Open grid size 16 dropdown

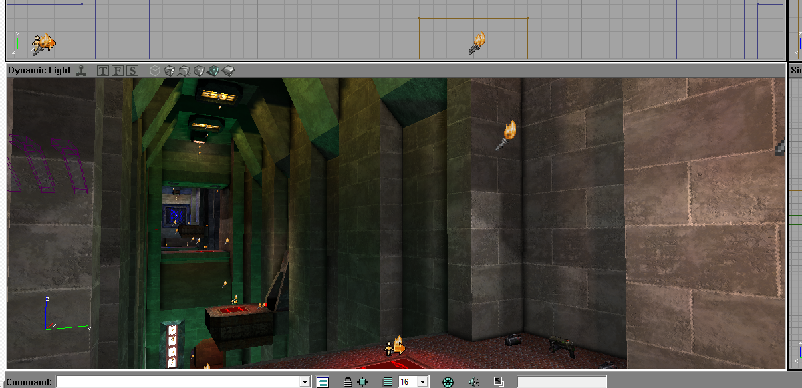422,382
